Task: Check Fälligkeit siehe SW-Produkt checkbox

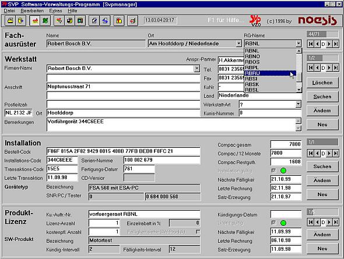Action: pos(198,232)
